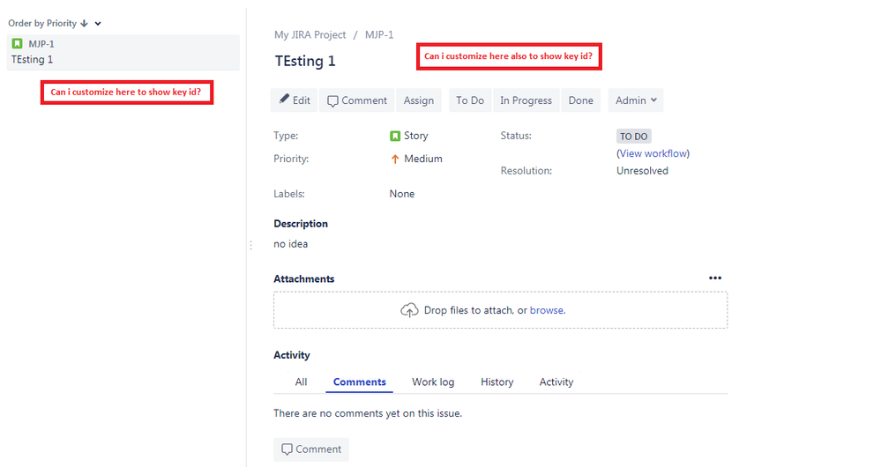This screenshot has width=881, height=467.
Task: Click the orange priority arrow icon
Action: [395, 159]
